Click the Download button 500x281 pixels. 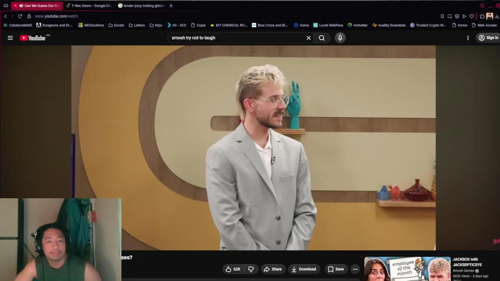point(304,269)
